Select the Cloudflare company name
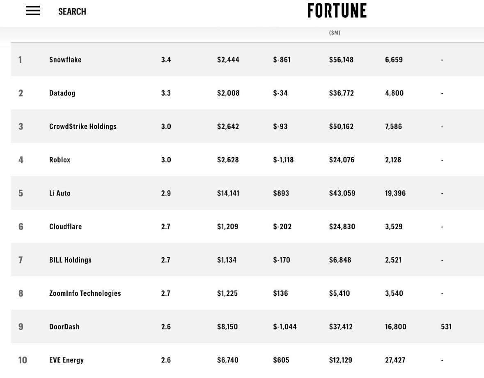This screenshot has height=378, width=484. point(65,226)
